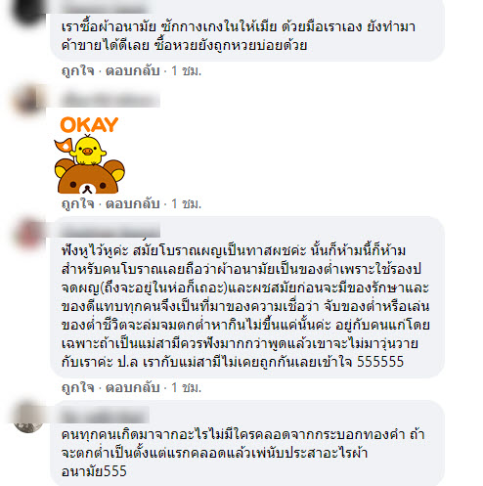The width and height of the screenshot is (483, 486).
Task: Open profile picture of the OKAY sticker commenter
Action: coord(28,101)
